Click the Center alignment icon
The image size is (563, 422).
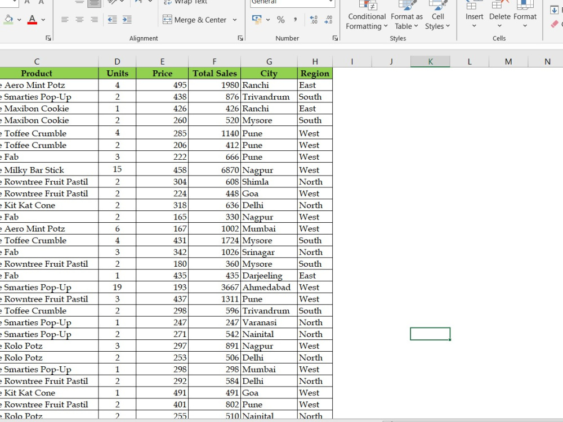[x=80, y=20]
